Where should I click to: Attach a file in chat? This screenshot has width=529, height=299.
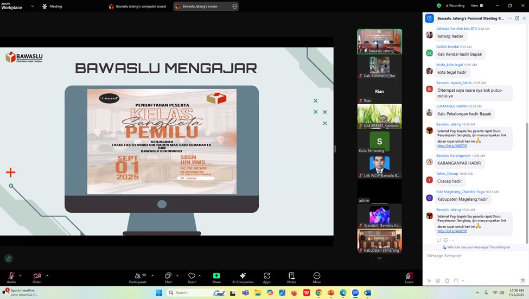(447, 281)
